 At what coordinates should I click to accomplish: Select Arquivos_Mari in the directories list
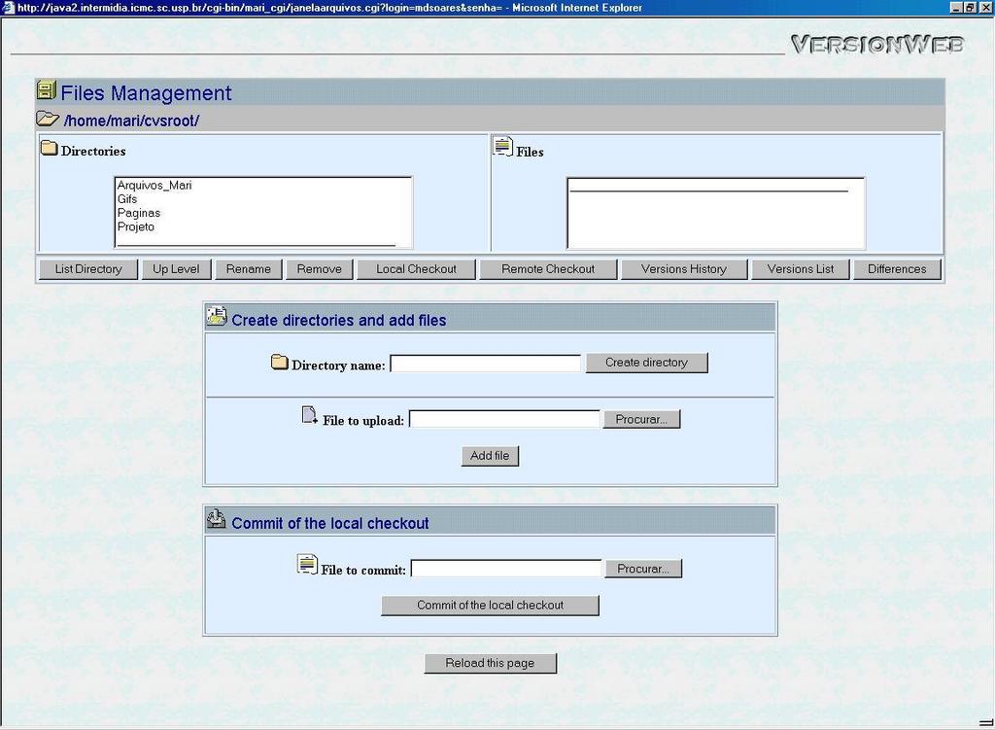154,185
